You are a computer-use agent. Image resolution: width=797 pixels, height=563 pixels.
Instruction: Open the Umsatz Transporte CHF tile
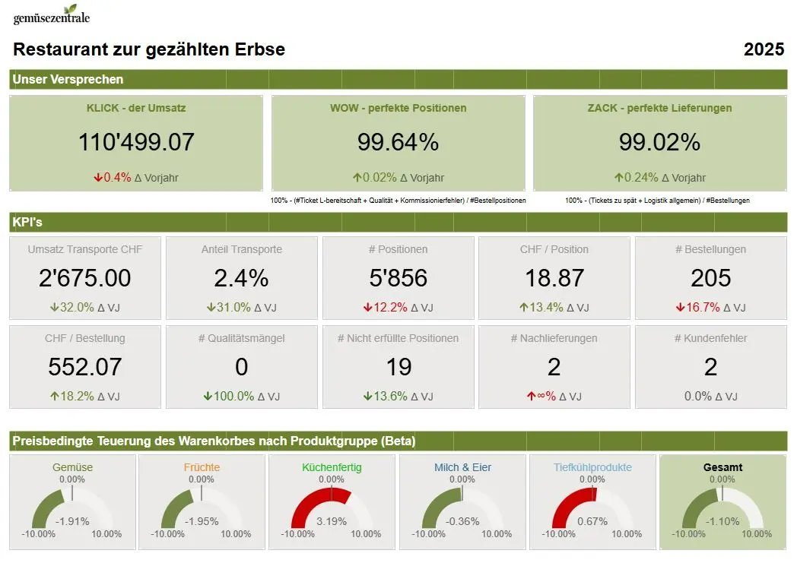click(84, 277)
